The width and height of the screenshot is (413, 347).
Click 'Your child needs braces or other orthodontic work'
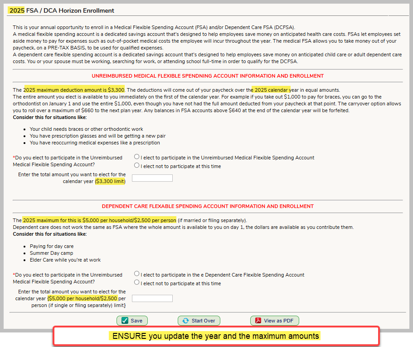coord(87,129)
